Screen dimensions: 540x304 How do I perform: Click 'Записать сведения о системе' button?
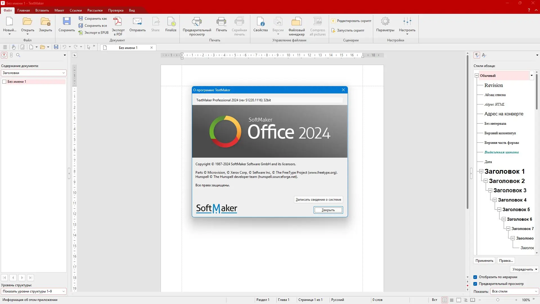[x=318, y=200]
